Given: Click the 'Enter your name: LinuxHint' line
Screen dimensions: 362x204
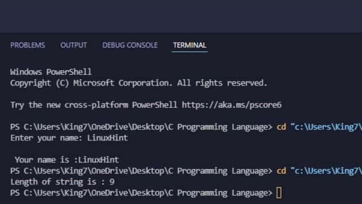Looking at the screenshot, I should [69, 138].
